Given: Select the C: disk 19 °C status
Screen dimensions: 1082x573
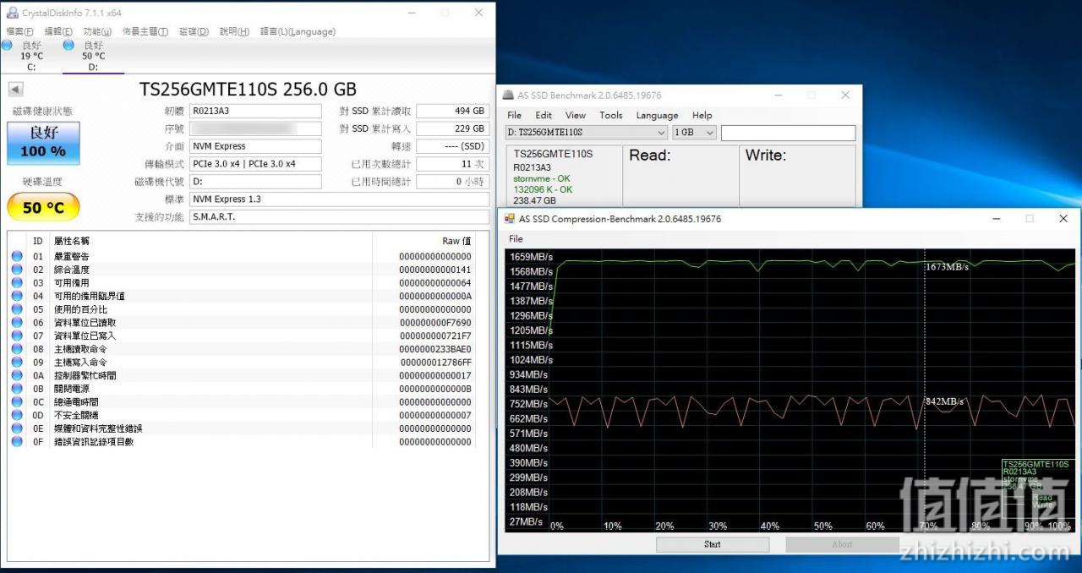Looking at the screenshot, I should tap(31, 56).
